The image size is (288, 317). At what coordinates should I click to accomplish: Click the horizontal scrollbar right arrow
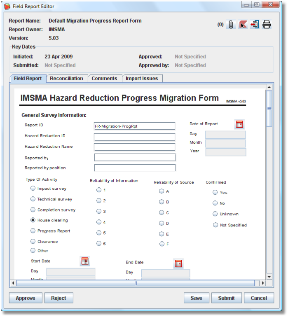pos(262,283)
